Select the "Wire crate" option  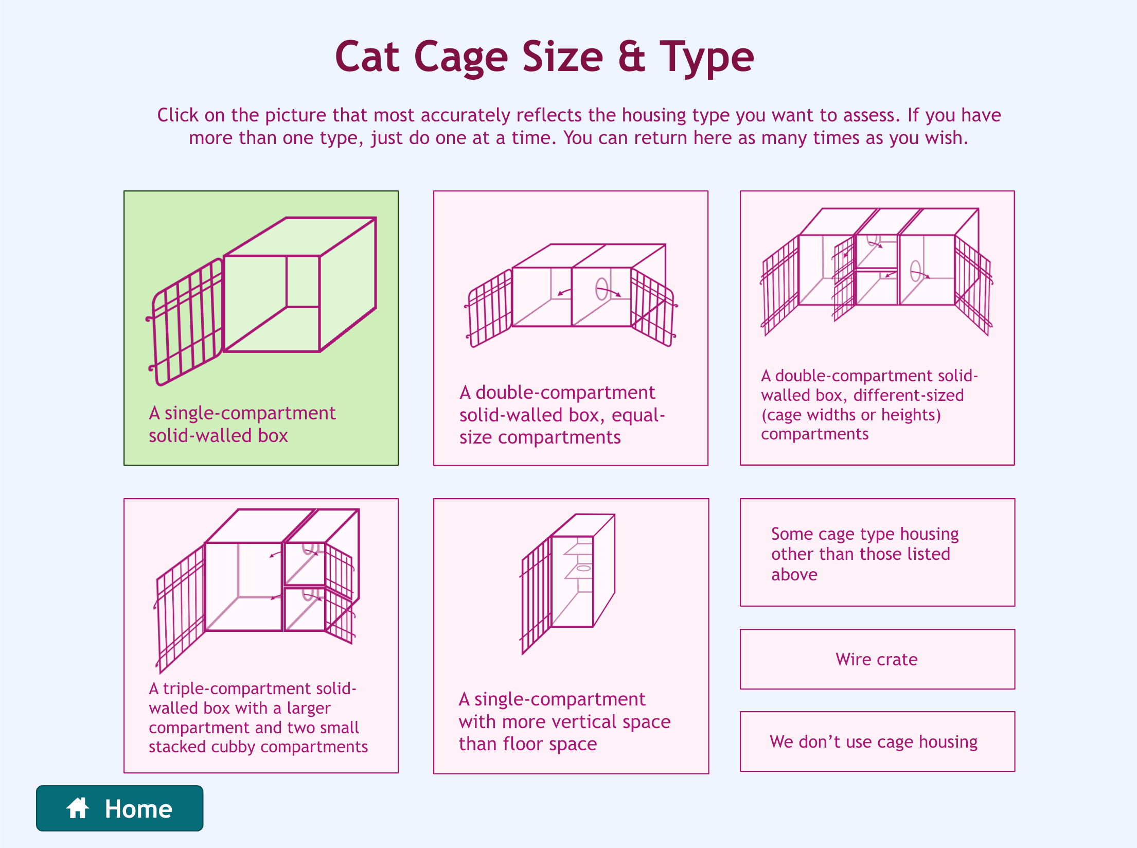pos(876,659)
